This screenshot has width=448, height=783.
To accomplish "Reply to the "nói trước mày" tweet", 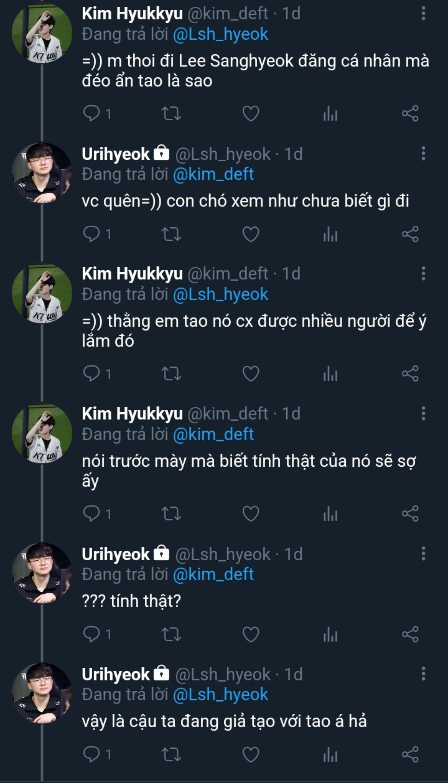I will coord(92,513).
